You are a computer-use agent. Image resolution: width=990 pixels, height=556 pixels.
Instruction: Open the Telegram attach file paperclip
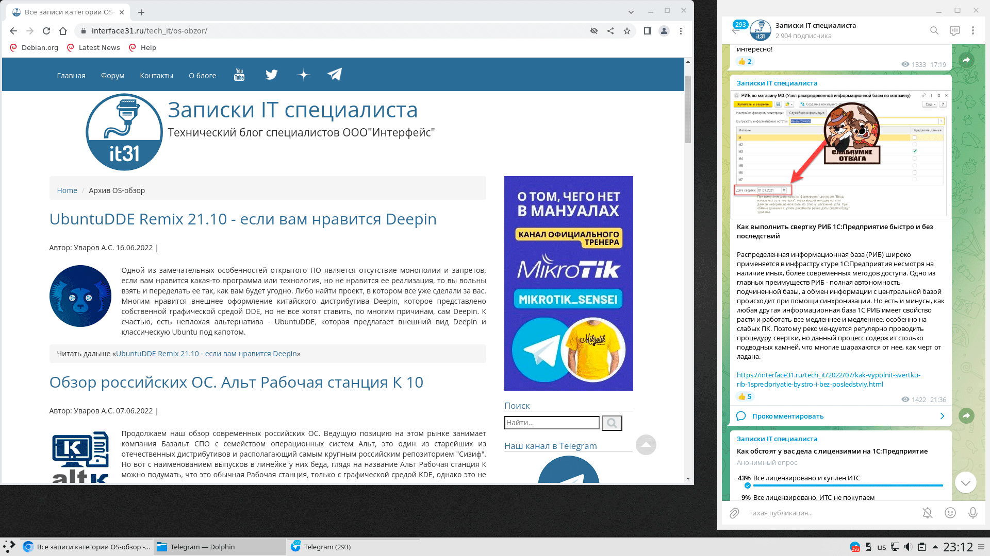[734, 513]
